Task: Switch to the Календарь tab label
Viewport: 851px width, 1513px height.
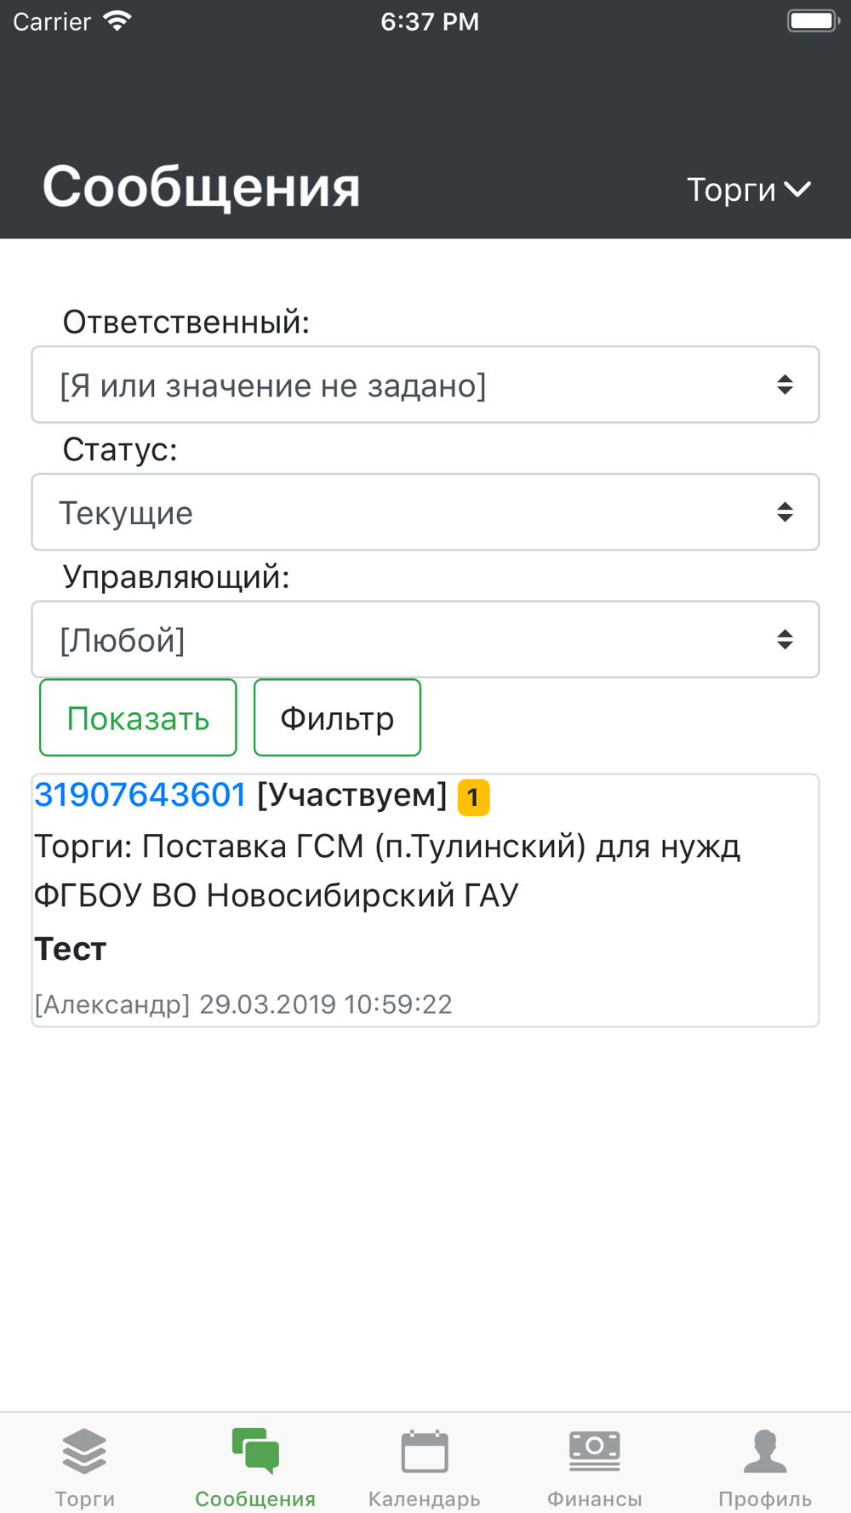Action: [x=425, y=1499]
